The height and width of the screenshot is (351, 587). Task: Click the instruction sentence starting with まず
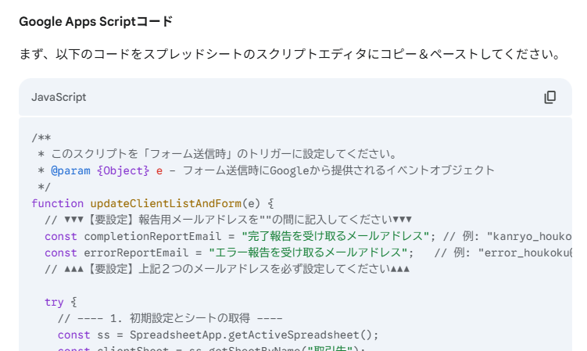pos(291,54)
